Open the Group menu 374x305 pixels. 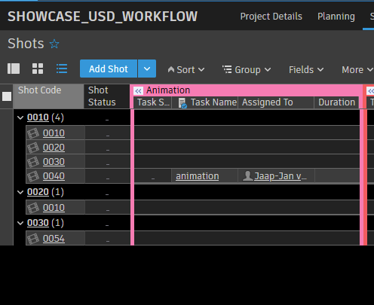pyautogui.click(x=247, y=70)
